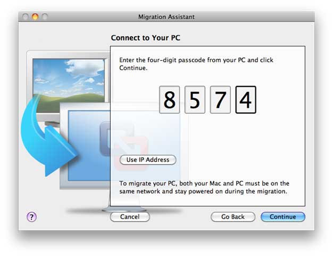Image resolution: width=333 pixels, height=256 pixels.
Task: Minimize the Migration Assistant window
Action: click(x=35, y=17)
